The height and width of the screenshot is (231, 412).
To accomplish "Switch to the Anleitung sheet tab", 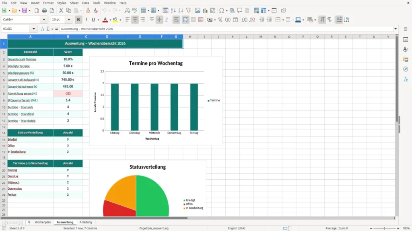I will [86, 222].
